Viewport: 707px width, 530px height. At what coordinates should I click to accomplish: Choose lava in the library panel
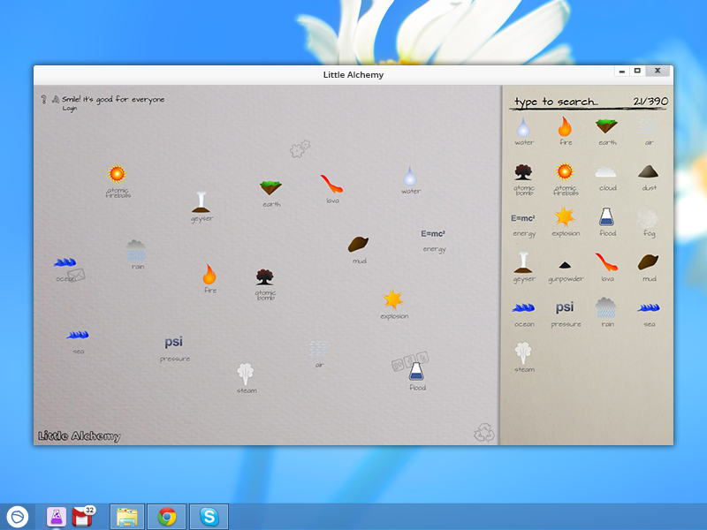[607, 268]
